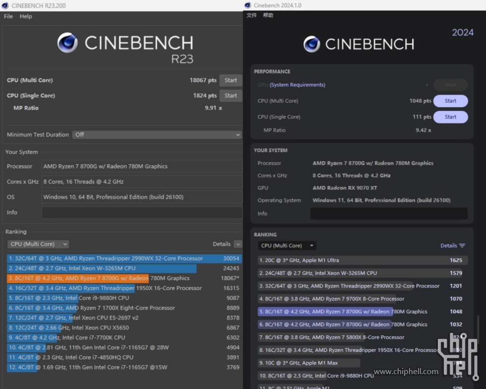Toggle Details filter in Cinebench 2024 ranking
486x389 pixels.
coord(453,246)
